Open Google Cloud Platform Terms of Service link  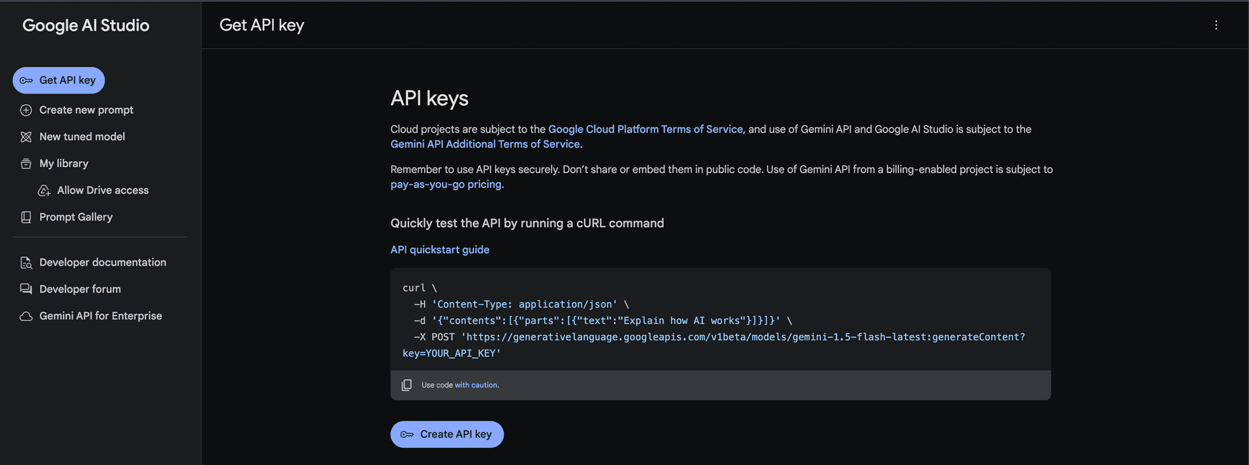pyautogui.click(x=645, y=129)
